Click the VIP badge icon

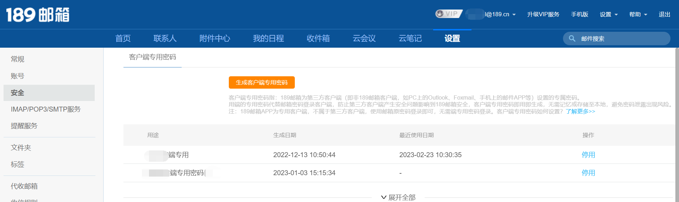click(448, 14)
